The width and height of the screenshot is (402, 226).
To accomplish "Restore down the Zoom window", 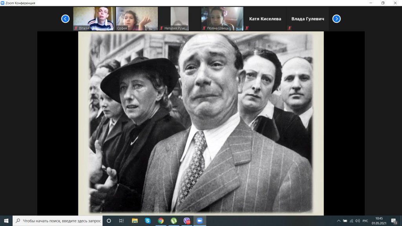I will pos(383,3).
